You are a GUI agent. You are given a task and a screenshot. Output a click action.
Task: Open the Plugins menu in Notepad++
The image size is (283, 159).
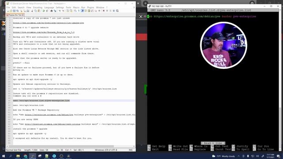tap(90, 8)
